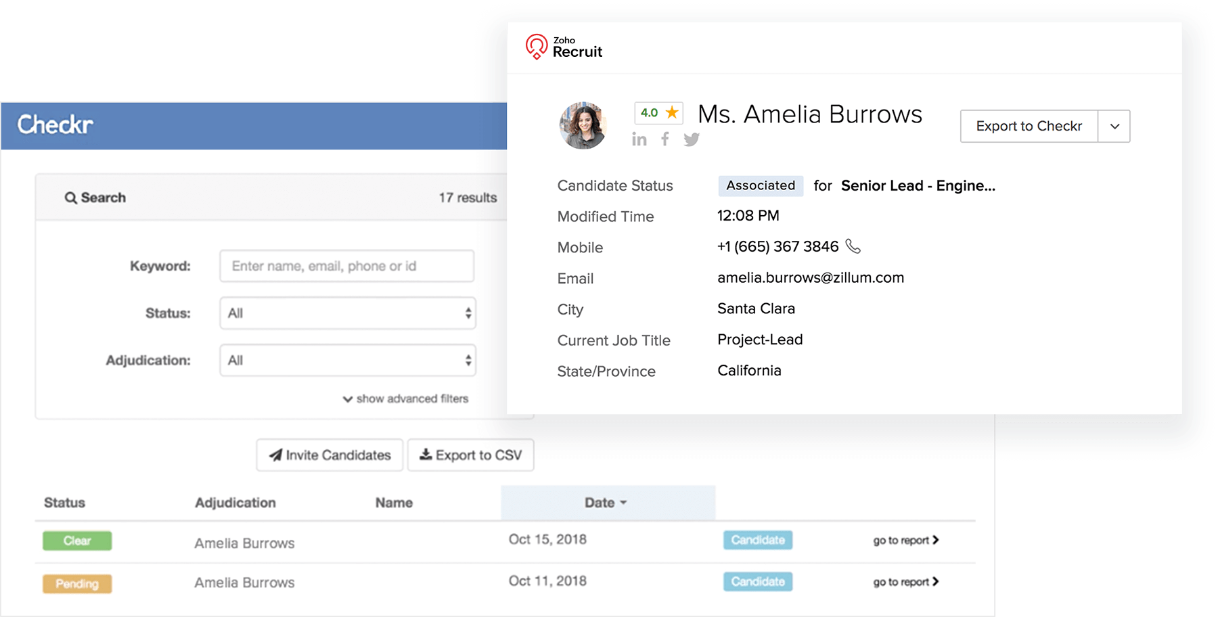Click the Adjudication column header
Screen dimensions: 1218x617
(x=235, y=503)
